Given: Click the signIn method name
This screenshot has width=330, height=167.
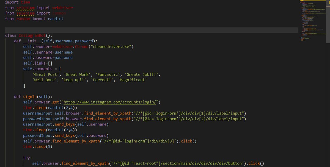Looking at the screenshot, I should [x=30, y=97].
